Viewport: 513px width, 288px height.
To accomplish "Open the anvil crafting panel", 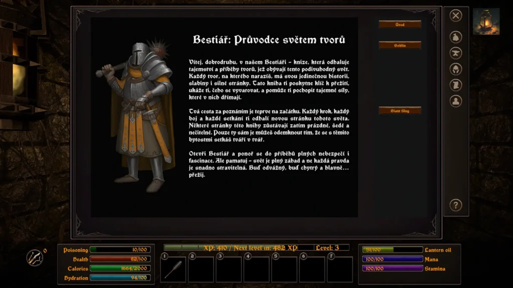I will click(455, 53).
